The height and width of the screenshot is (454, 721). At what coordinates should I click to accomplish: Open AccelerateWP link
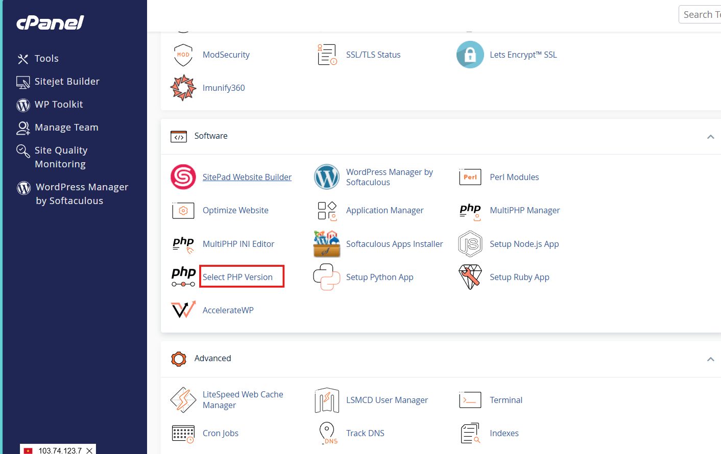(x=228, y=310)
